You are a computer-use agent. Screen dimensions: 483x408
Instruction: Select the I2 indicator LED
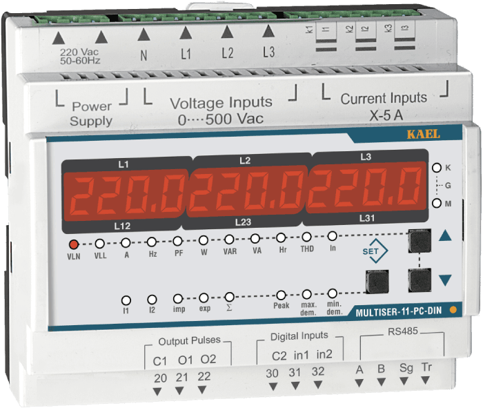pos(152,299)
